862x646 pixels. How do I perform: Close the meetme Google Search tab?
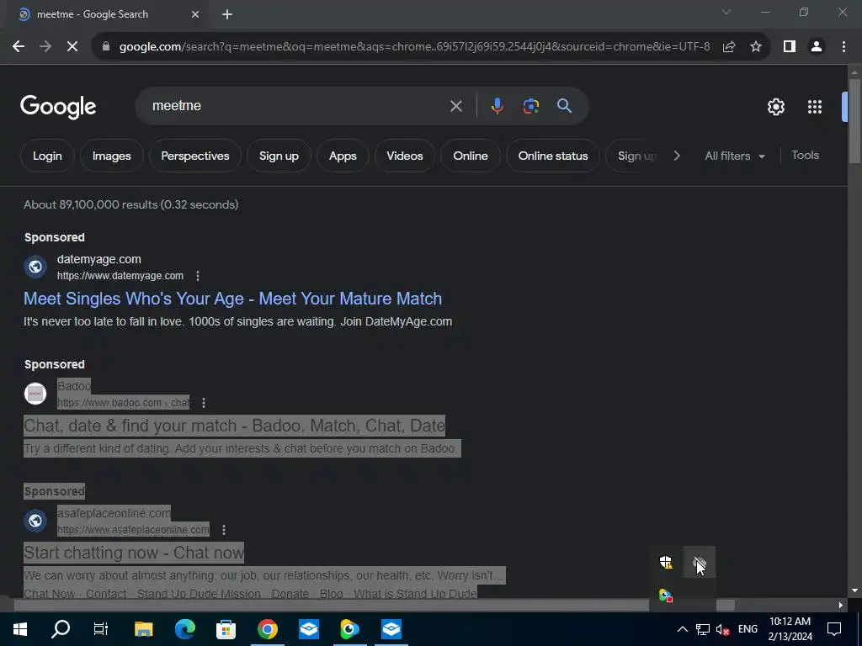tap(195, 15)
